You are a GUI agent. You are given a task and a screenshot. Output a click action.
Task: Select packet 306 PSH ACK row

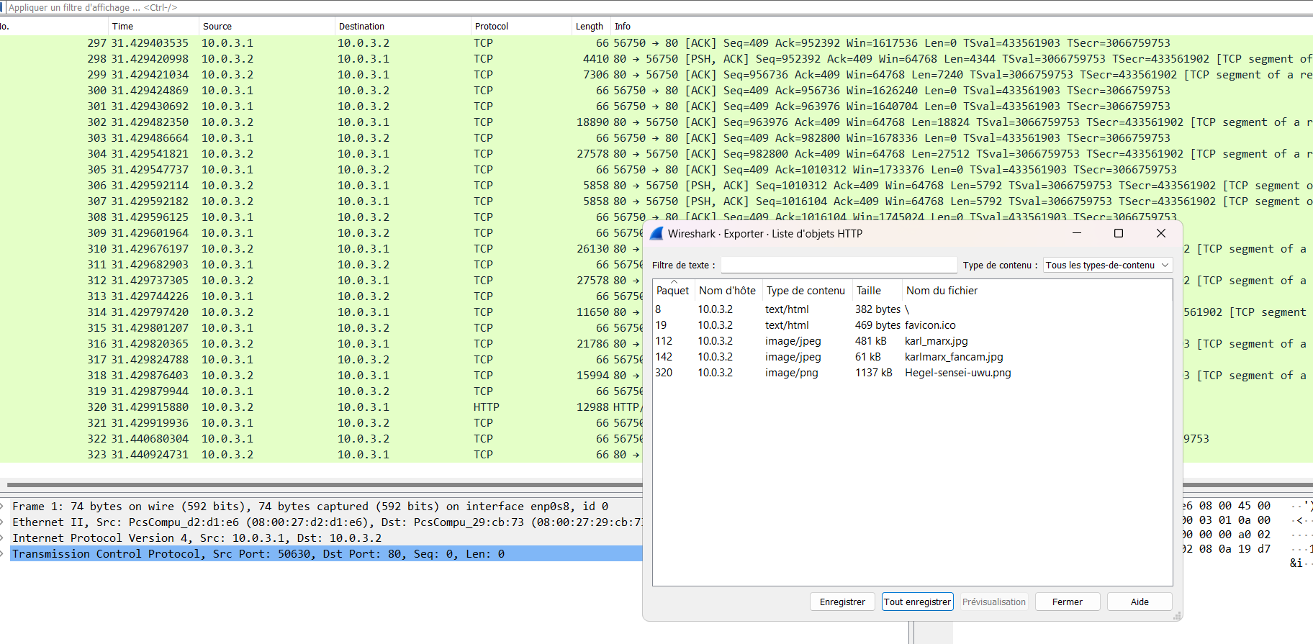[x=656, y=186]
